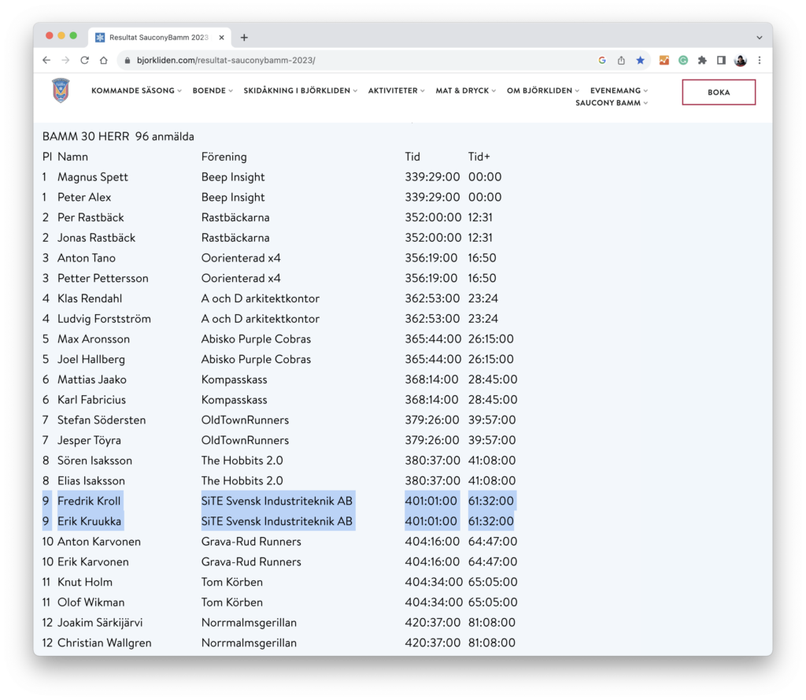Click the name Klas Rendahl

(x=90, y=298)
